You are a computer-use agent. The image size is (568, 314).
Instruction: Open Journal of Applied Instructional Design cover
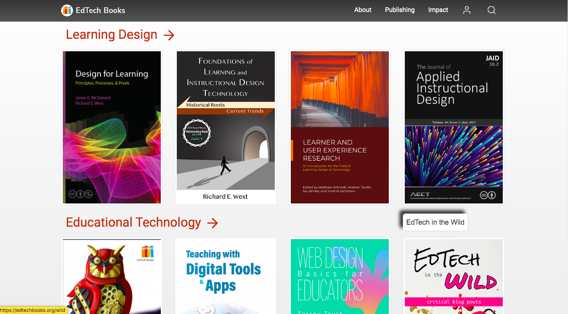[454, 127]
